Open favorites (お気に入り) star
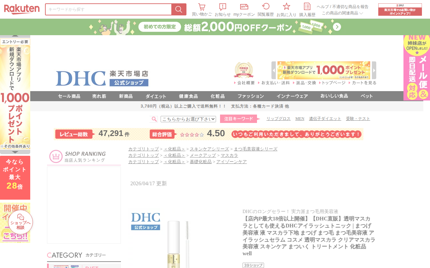Image resolution: width=430 pixels, height=268 pixels. point(287,10)
